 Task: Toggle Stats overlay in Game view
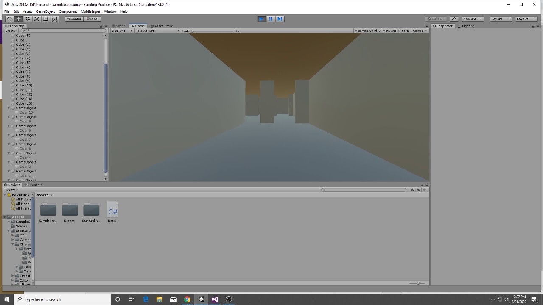click(x=406, y=30)
